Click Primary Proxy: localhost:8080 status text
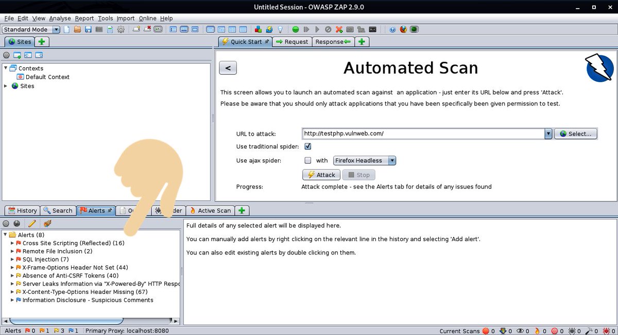618x335 pixels. pos(127,331)
